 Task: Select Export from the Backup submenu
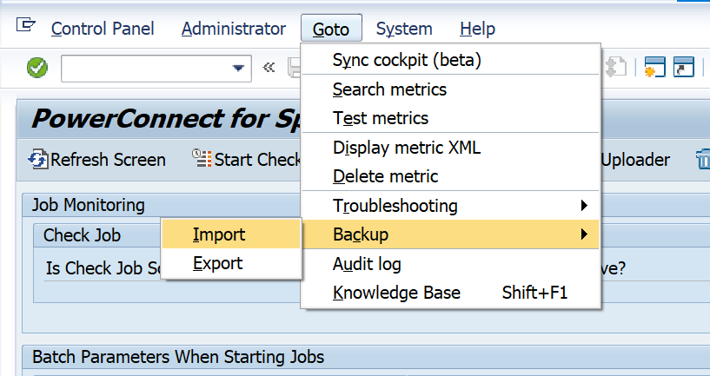(x=217, y=263)
